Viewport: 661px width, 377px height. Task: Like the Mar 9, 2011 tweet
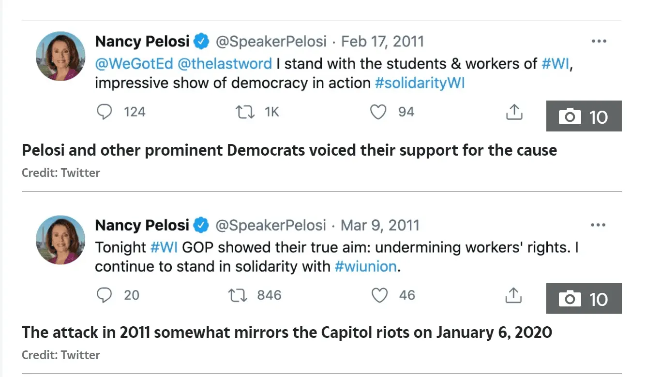click(x=379, y=295)
